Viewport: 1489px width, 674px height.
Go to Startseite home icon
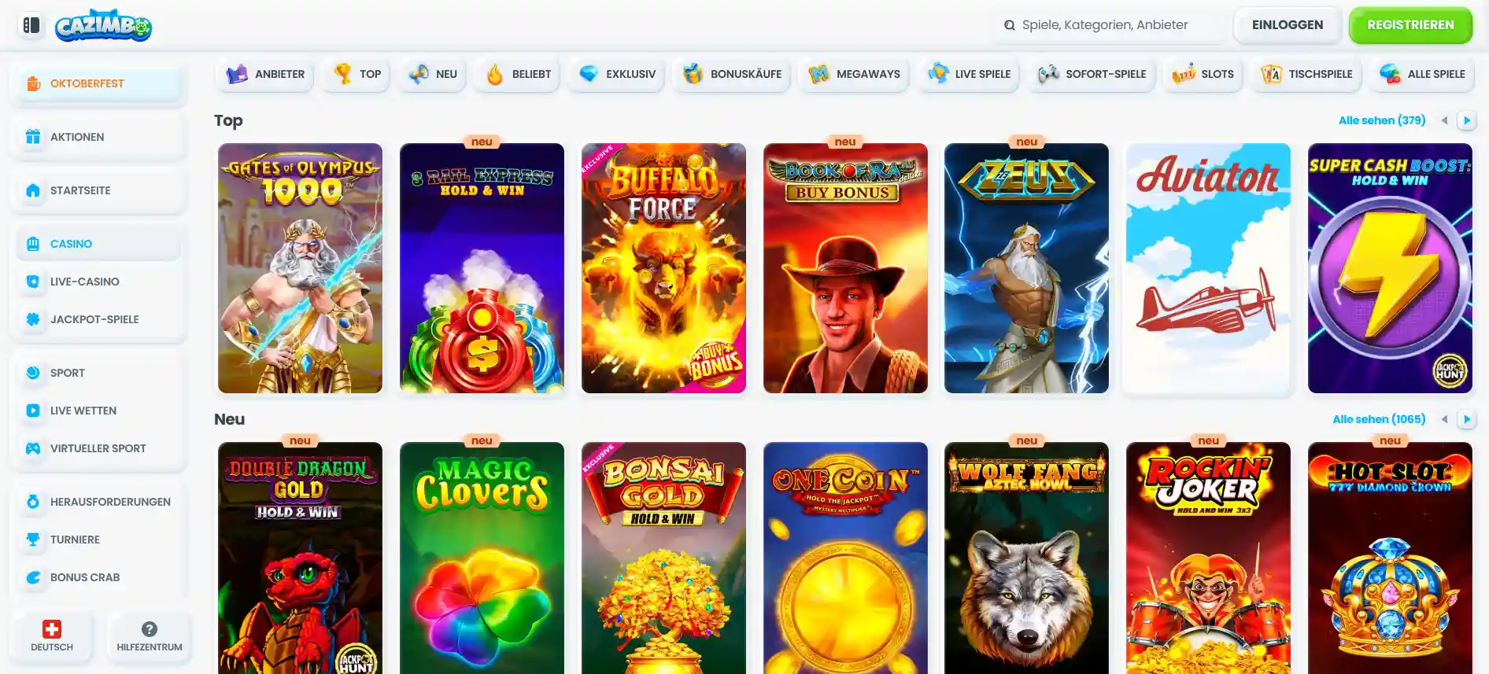point(33,190)
